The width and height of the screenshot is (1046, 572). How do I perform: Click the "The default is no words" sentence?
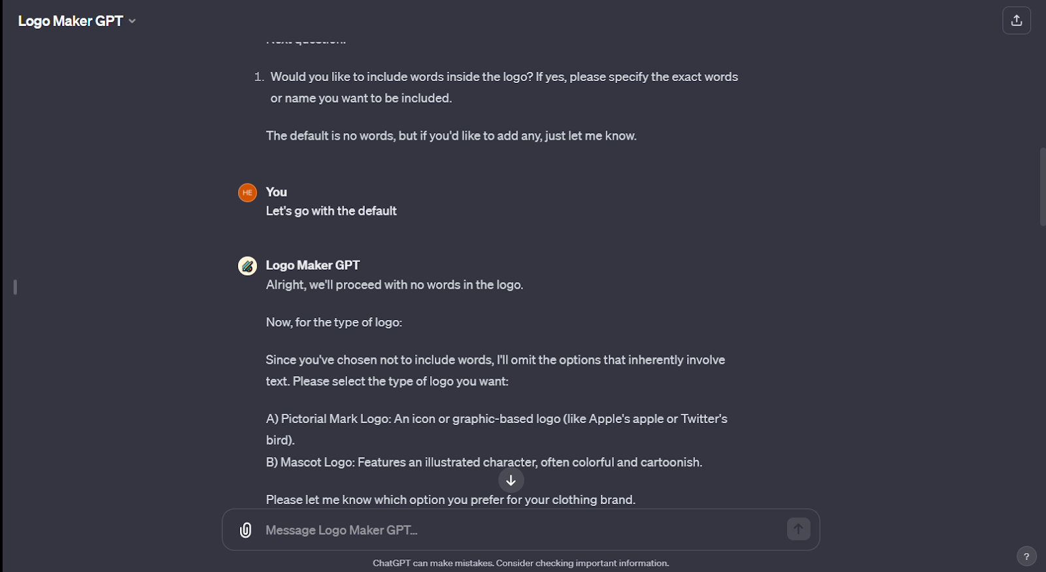tap(451, 136)
